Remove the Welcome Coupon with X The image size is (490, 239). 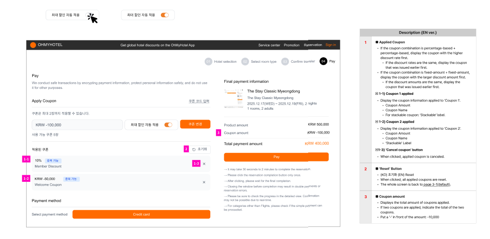pos(204,182)
